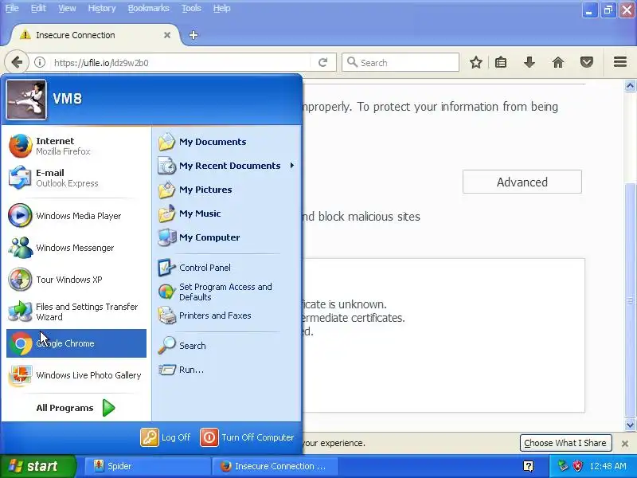Expand My Recent Documents submenu
This screenshot has width=637, height=478.
[227, 166]
